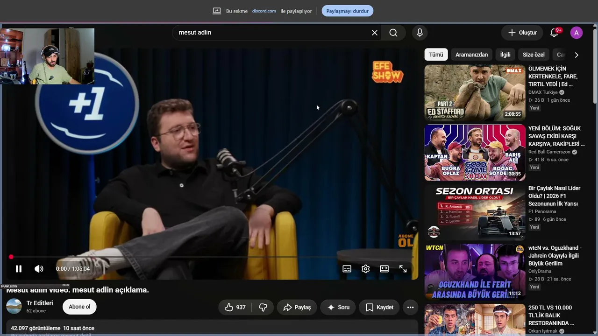Open the Good Game Show video thumbnail
598x336 pixels.
click(x=475, y=153)
